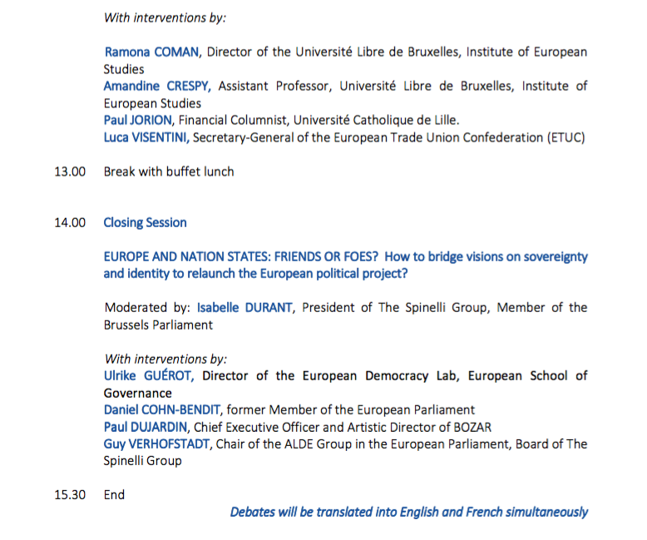This screenshot has height=540, width=647.
Task: Click the 14.00 time entry
Action: pos(70,222)
